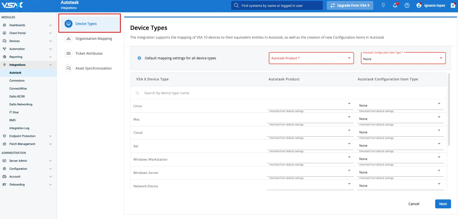
Task: Click the notifications bell icon
Action: tap(395, 5)
